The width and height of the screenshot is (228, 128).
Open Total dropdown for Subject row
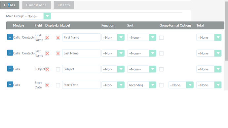209,69
